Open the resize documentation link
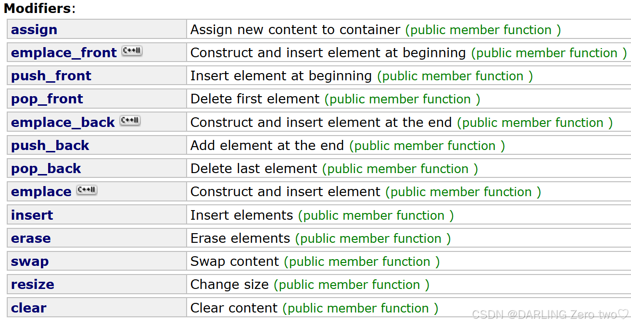 tap(33, 285)
